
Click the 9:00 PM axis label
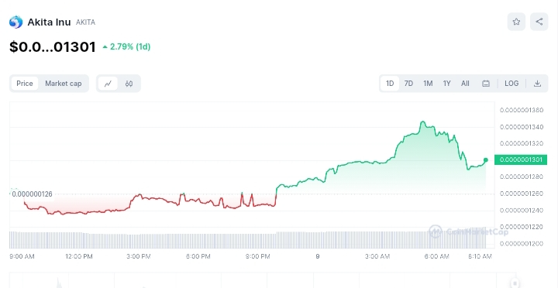(x=257, y=256)
